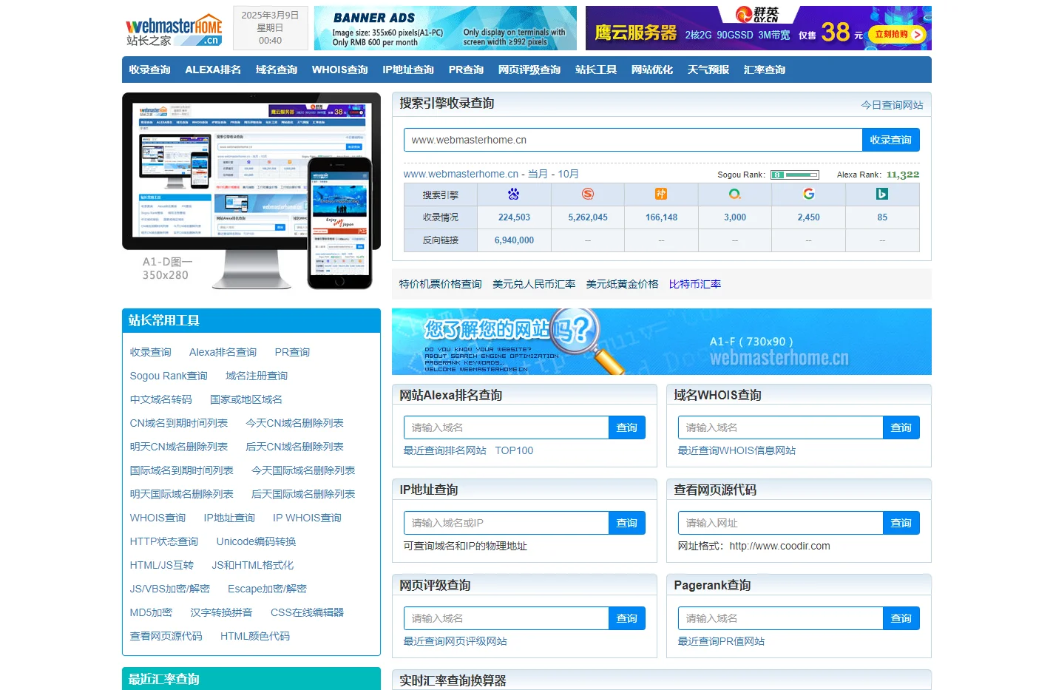Open the 今天国际域名删除列表 sidebar link
The width and height of the screenshot is (1053, 690).
pyautogui.click(x=303, y=470)
